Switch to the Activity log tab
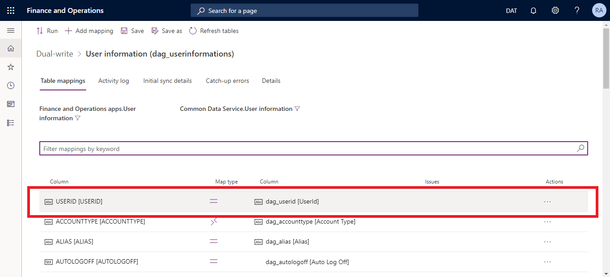This screenshot has height=277, width=610. [113, 81]
